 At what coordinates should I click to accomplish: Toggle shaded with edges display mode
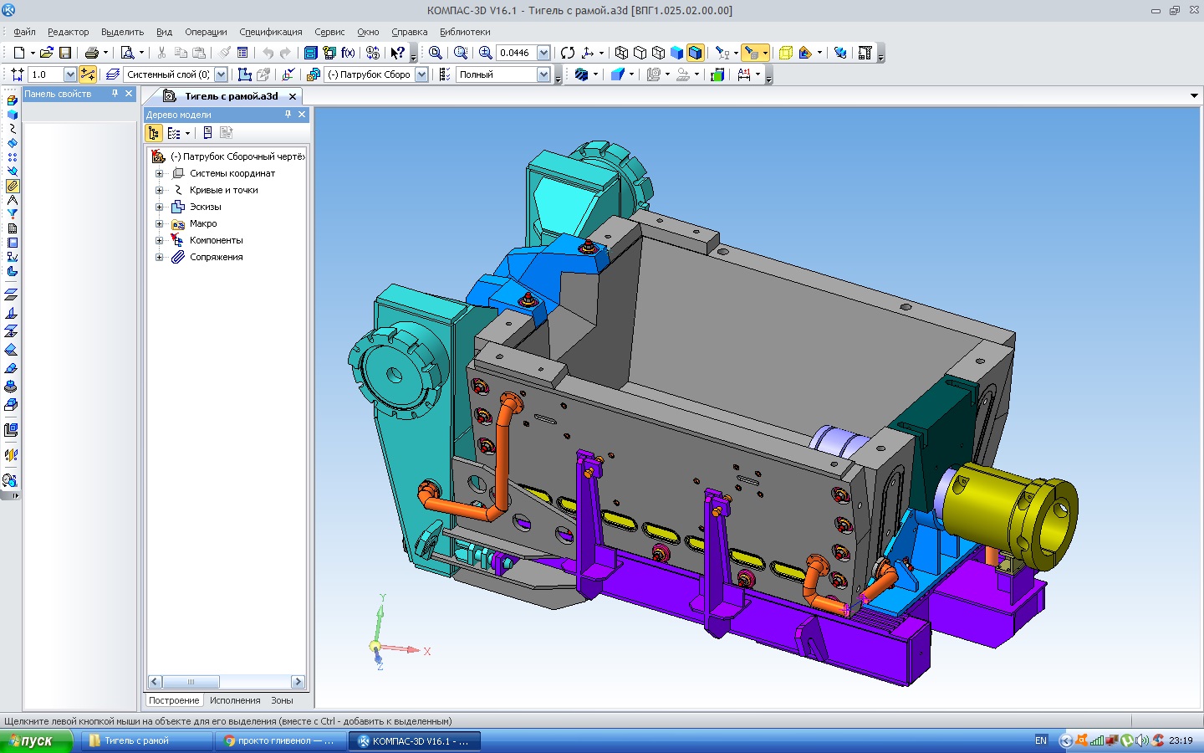click(695, 53)
